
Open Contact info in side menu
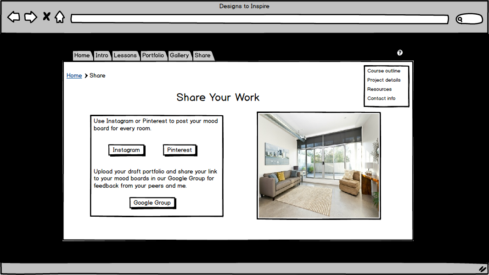pyautogui.click(x=381, y=98)
